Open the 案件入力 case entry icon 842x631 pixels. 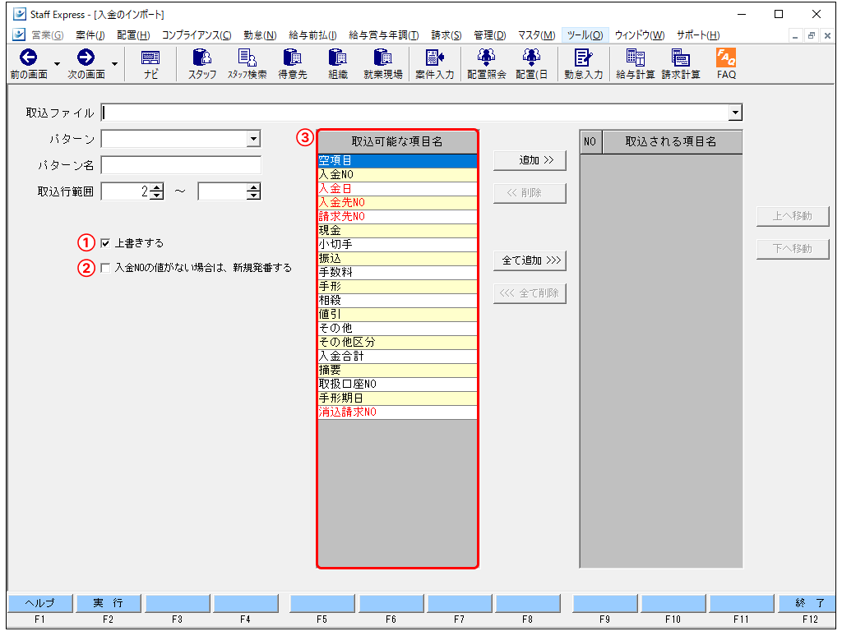[434, 64]
